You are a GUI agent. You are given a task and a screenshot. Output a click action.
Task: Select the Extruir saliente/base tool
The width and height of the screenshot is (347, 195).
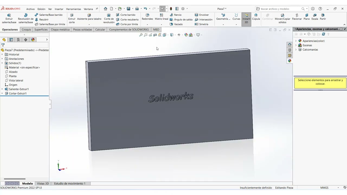[9, 19]
